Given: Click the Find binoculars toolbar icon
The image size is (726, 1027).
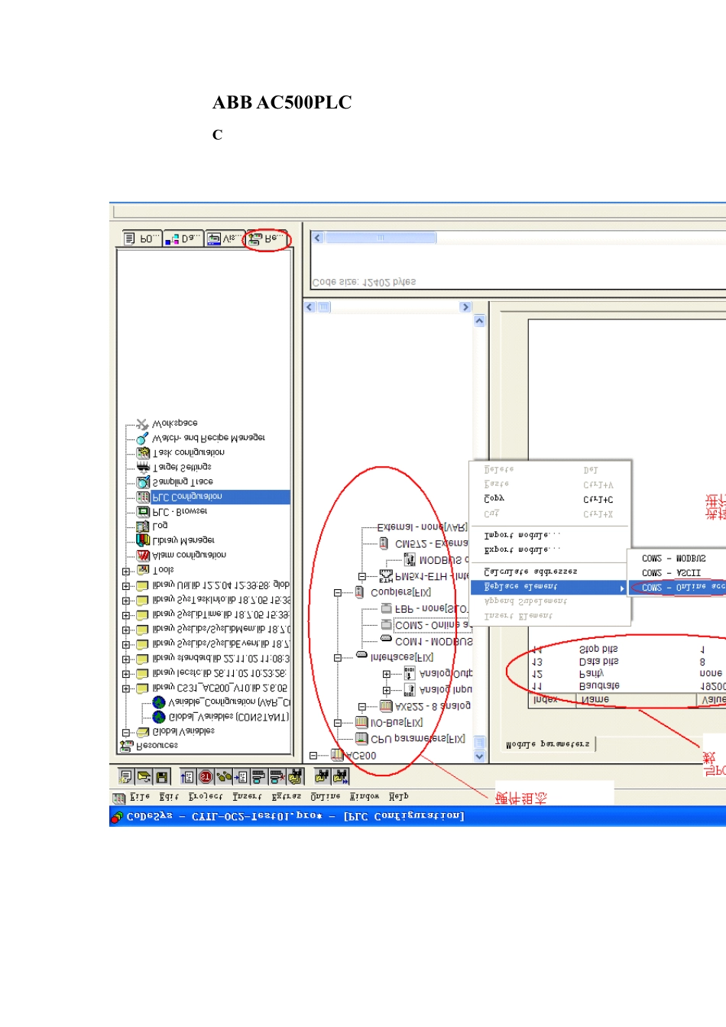Looking at the screenshot, I should point(322,776).
